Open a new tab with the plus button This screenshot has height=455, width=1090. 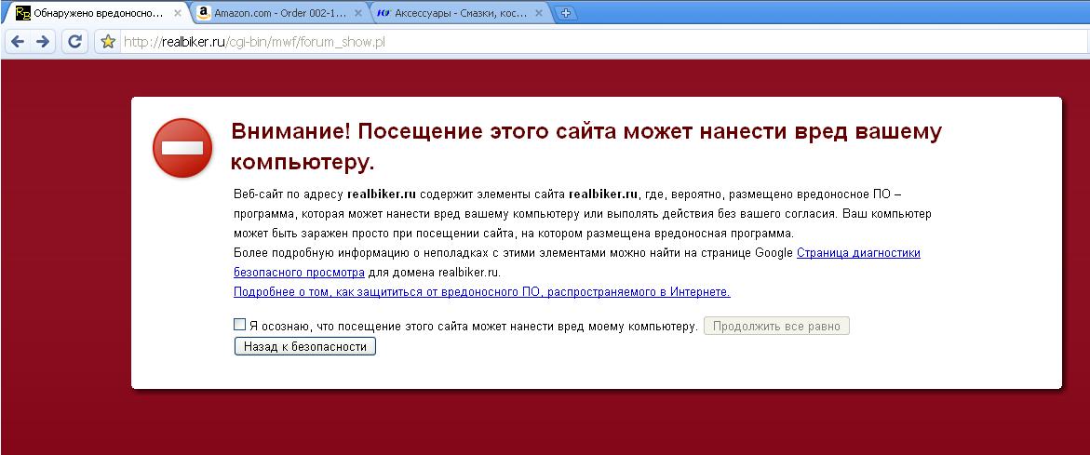pyautogui.click(x=566, y=13)
